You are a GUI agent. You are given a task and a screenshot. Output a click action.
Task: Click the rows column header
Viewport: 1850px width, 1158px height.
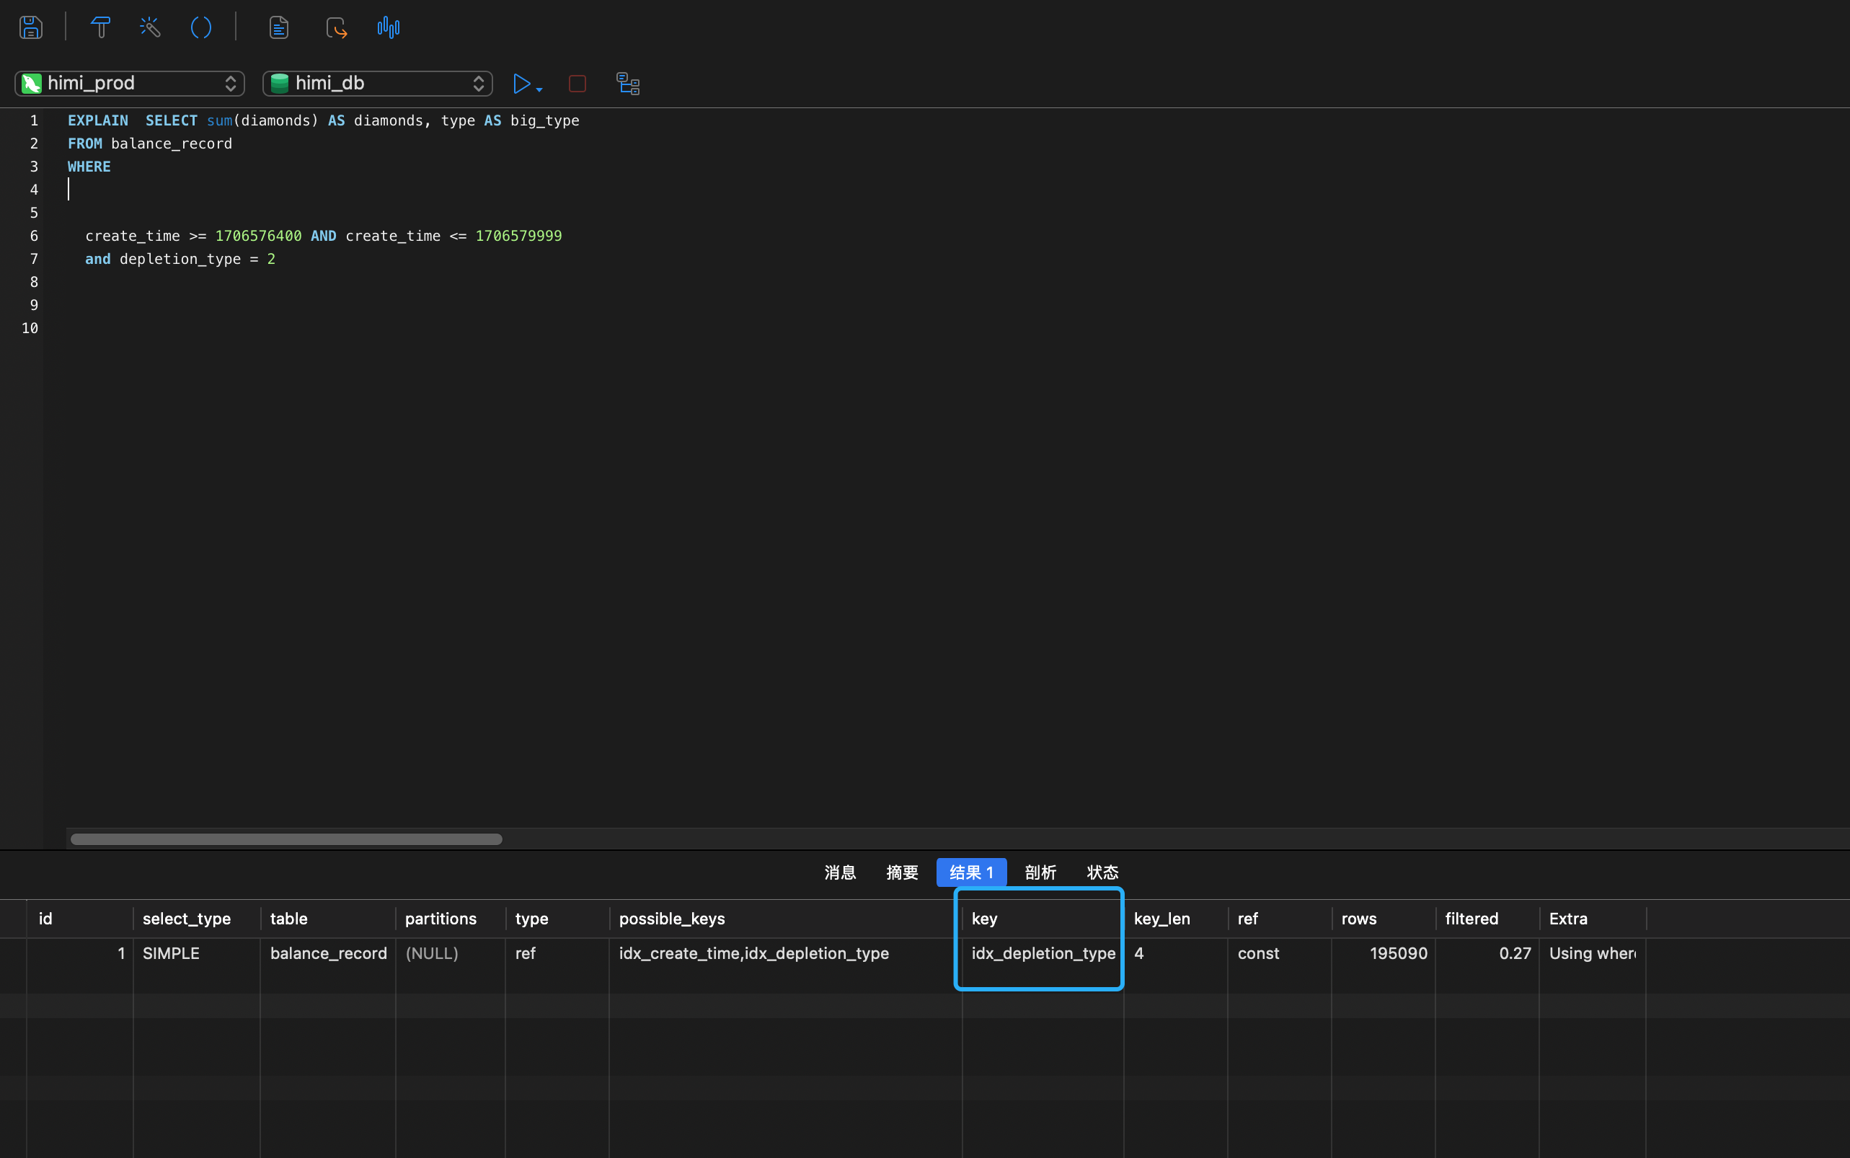[1384, 919]
